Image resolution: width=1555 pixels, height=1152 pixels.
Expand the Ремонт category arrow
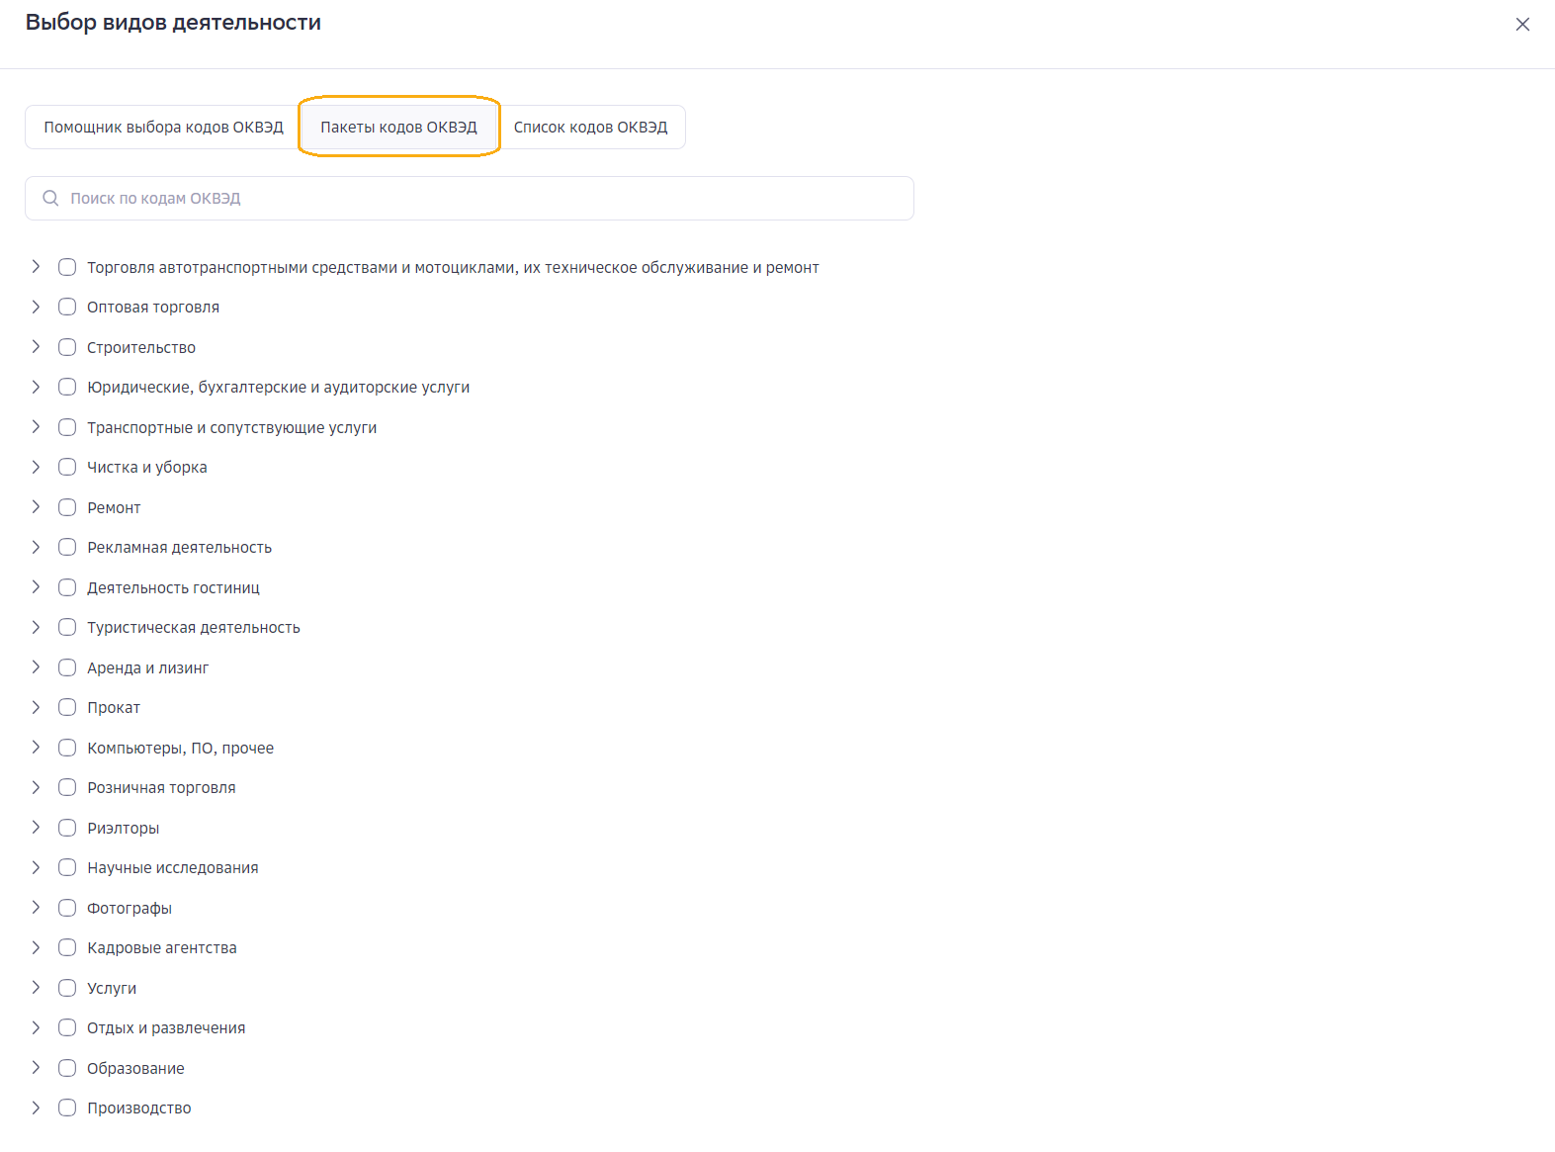pos(36,507)
